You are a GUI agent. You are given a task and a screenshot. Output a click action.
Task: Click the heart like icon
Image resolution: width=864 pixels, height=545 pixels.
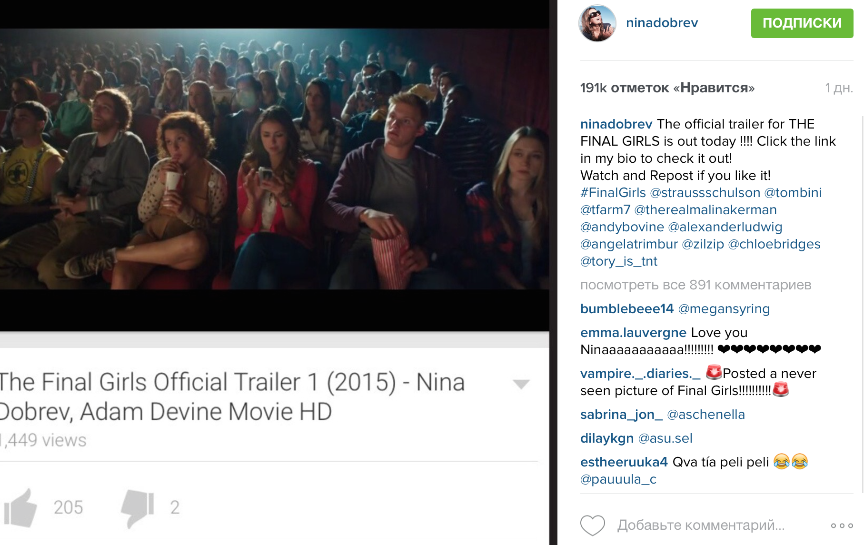point(592,525)
